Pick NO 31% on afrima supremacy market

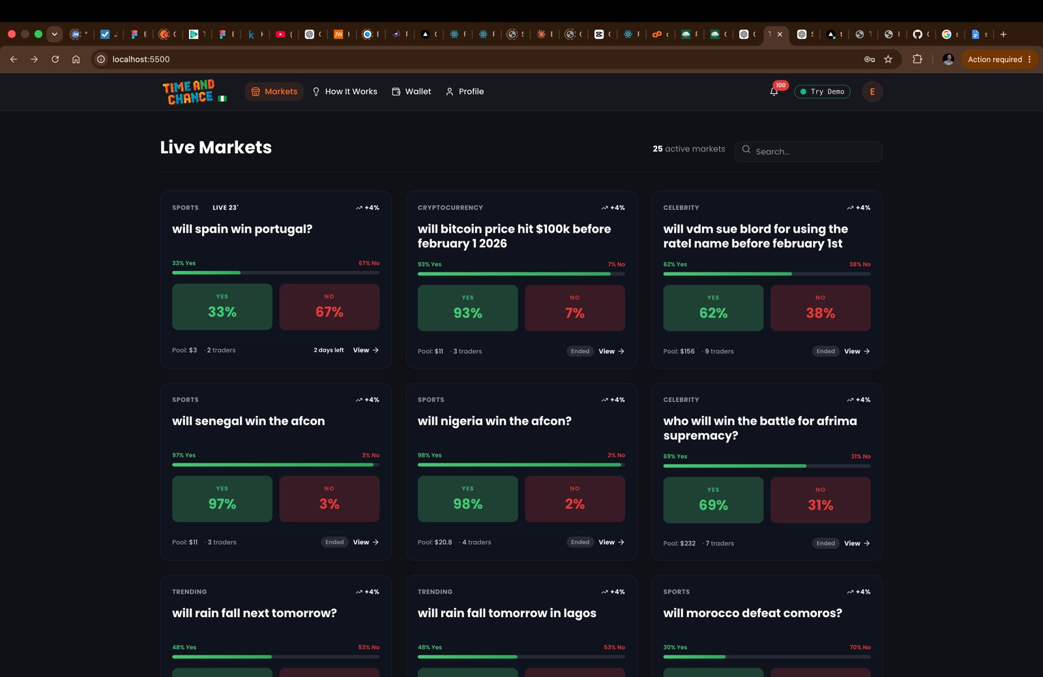(820, 500)
